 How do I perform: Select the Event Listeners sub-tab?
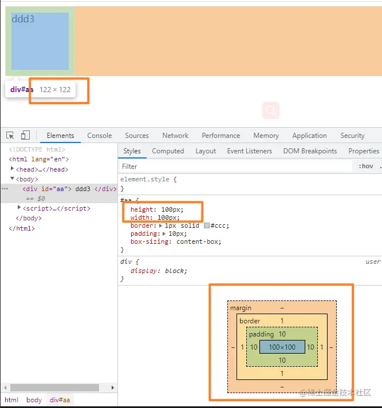click(250, 151)
